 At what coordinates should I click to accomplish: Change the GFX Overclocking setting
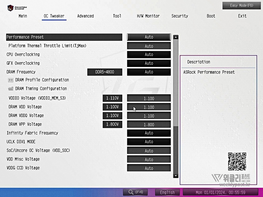149,63
